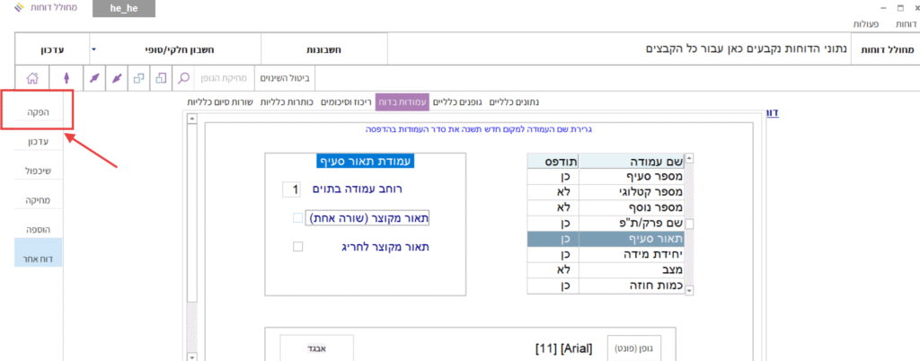920x361 pixels.
Task: Click the column width in characters field
Action: pyautogui.click(x=290, y=189)
